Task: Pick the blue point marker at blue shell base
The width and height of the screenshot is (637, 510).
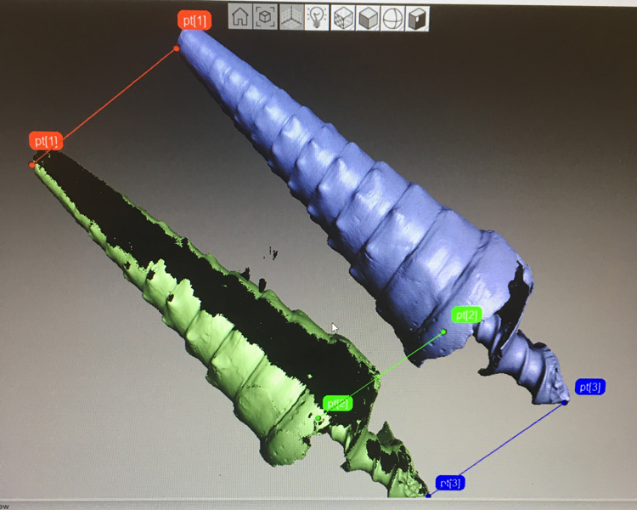Action: 565,402
